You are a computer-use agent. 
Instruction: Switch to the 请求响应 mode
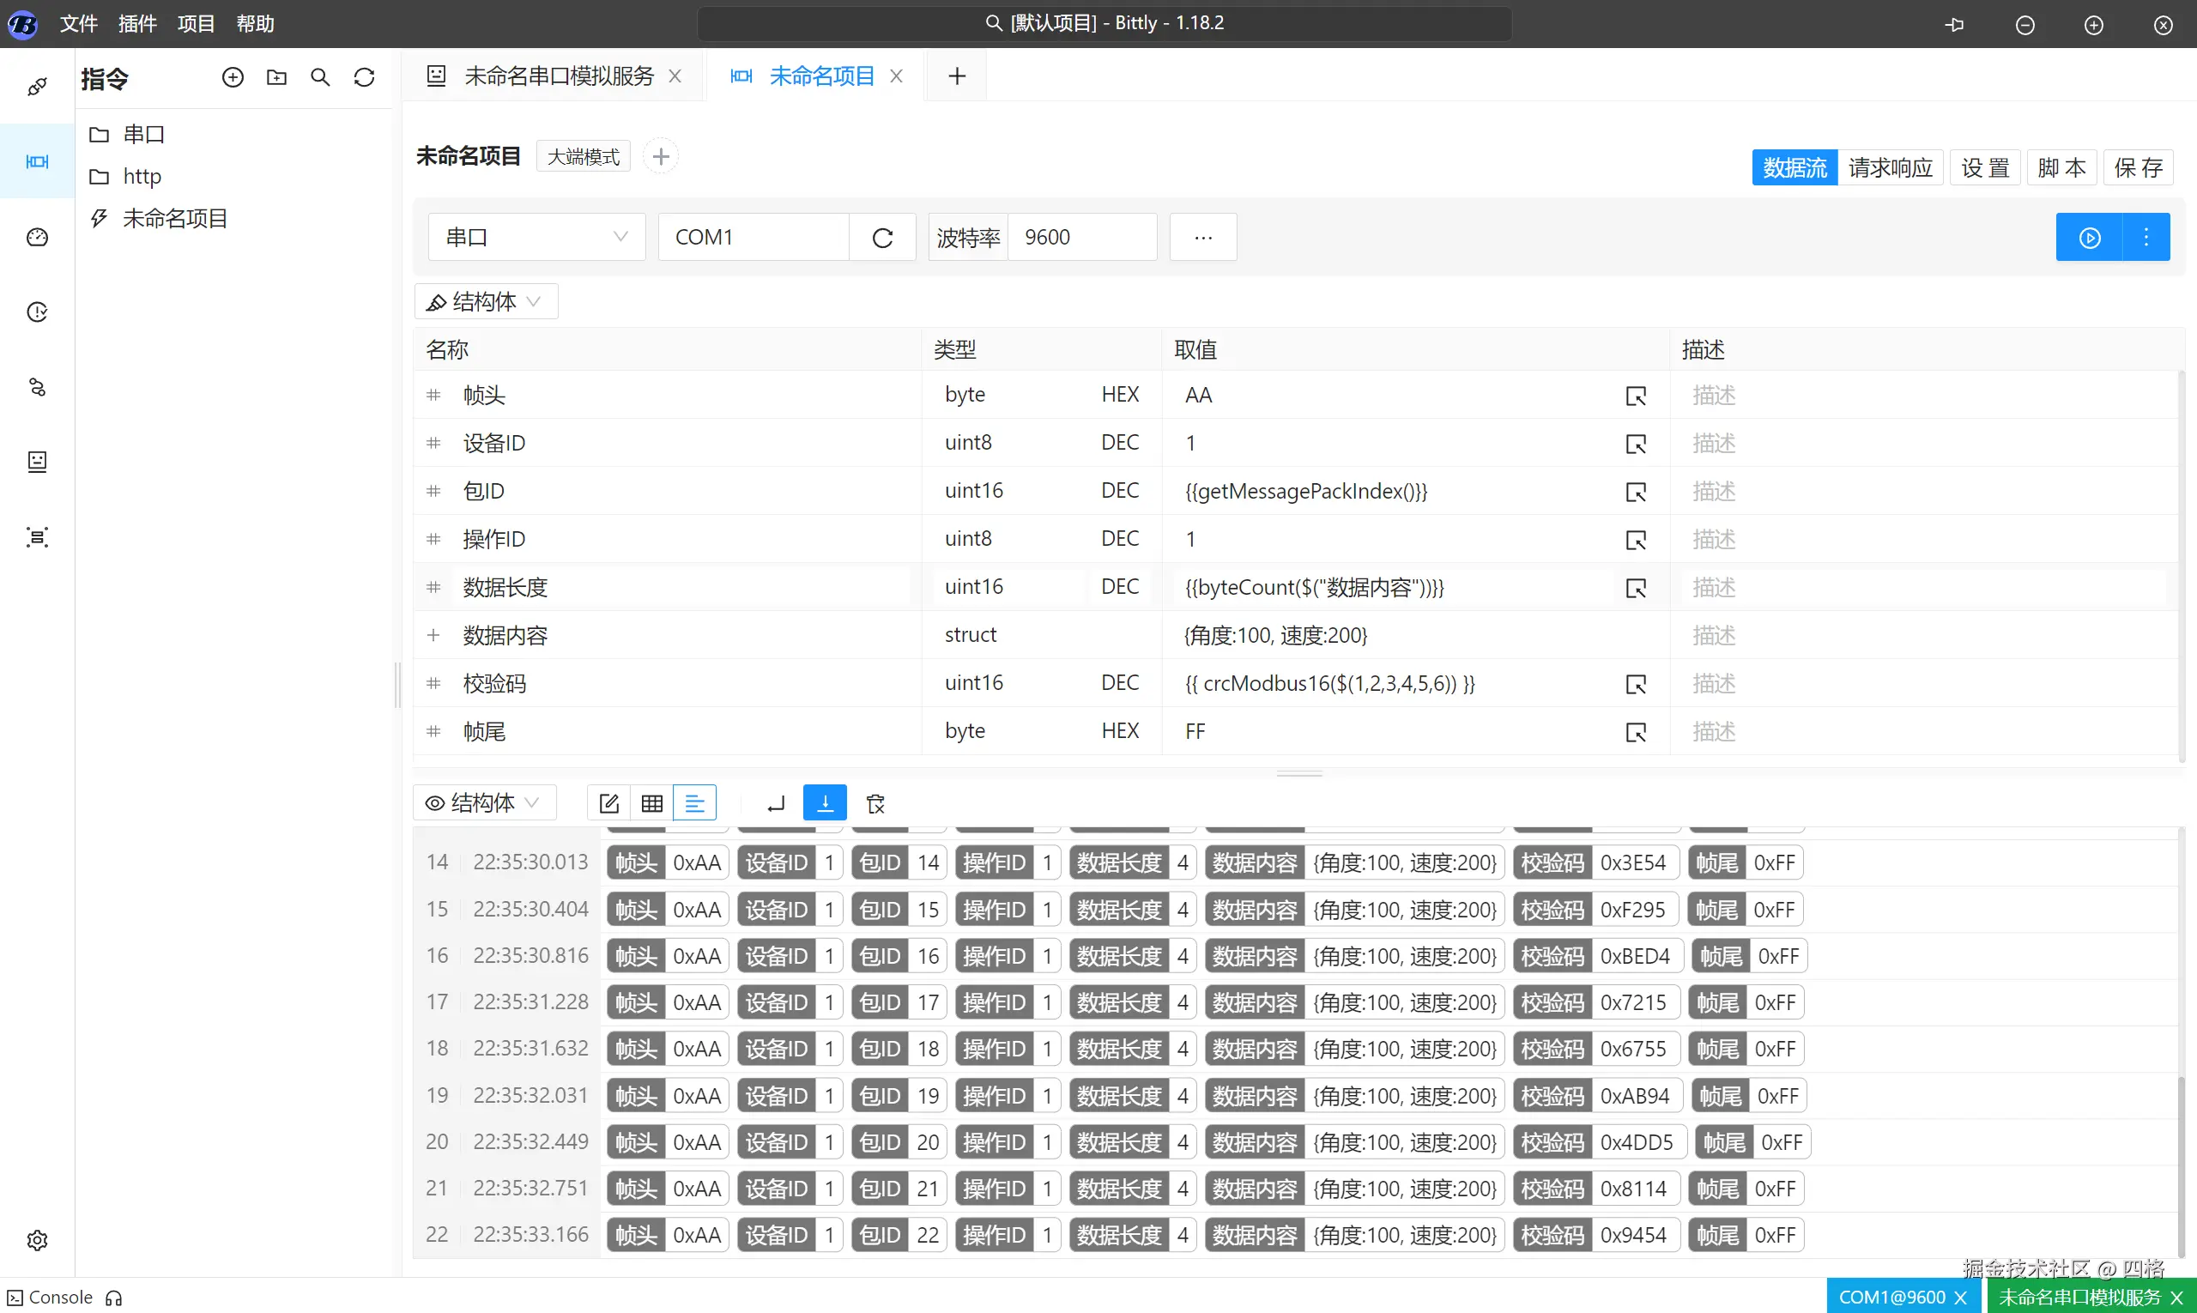(1890, 168)
